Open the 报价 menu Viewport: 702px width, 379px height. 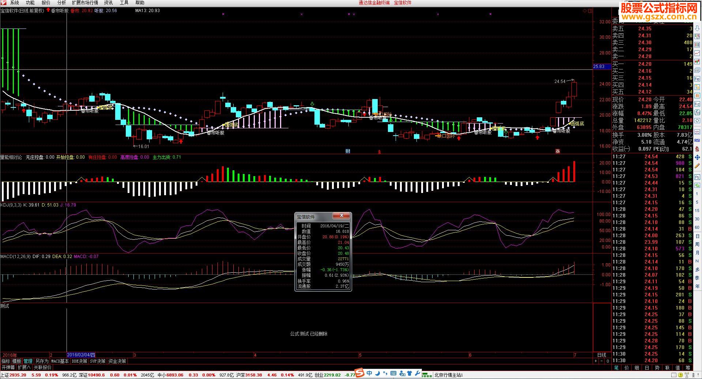tap(46, 3)
